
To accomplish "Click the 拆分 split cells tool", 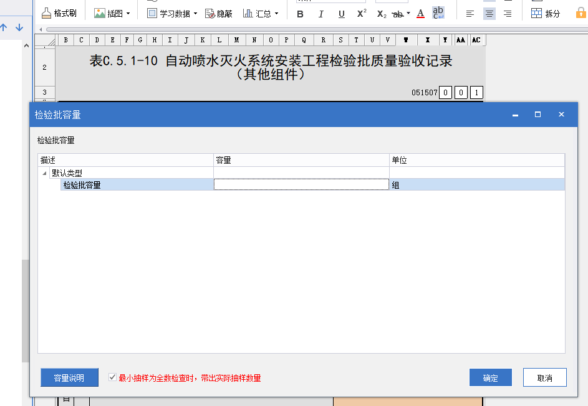I will pyautogui.click(x=546, y=14).
